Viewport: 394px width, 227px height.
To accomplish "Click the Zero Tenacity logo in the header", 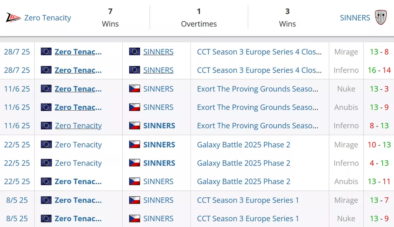I will (x=13, y=18).
